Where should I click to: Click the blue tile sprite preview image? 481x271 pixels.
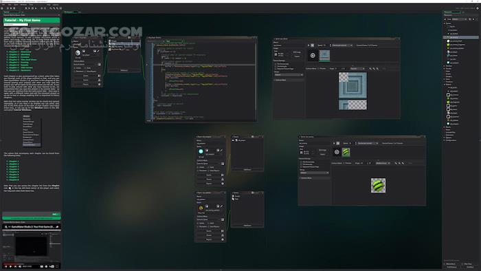tap(353, 91)
